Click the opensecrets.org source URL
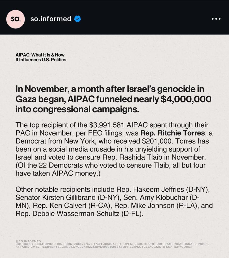This screenshot has width=229, height=258. point(166,244)
